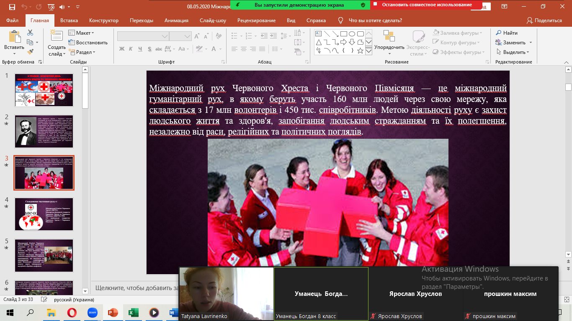Open the Файл menu
This screenshot has height=321, width=572.
pos(13,20)
